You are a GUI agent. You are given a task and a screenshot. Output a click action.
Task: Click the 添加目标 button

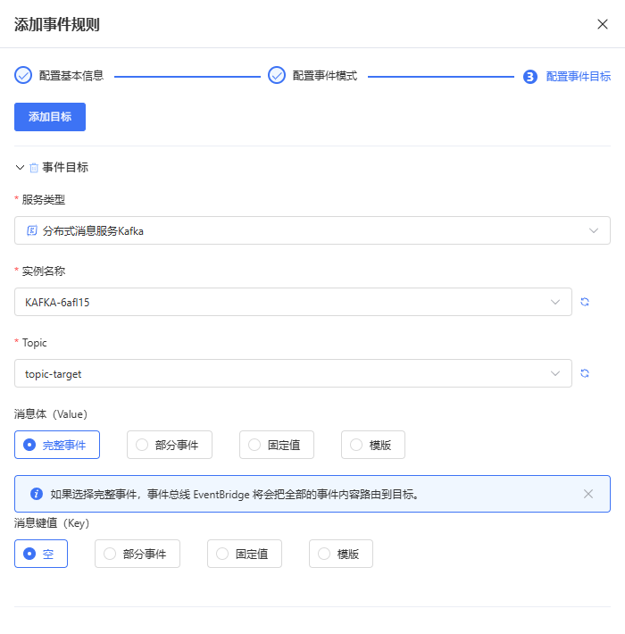(x=50, y=117)
